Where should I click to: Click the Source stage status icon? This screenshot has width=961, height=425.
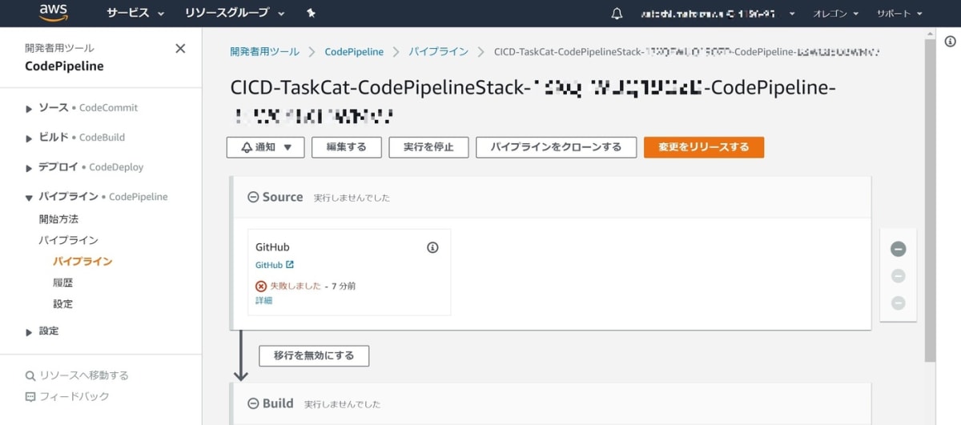(253, 197)
